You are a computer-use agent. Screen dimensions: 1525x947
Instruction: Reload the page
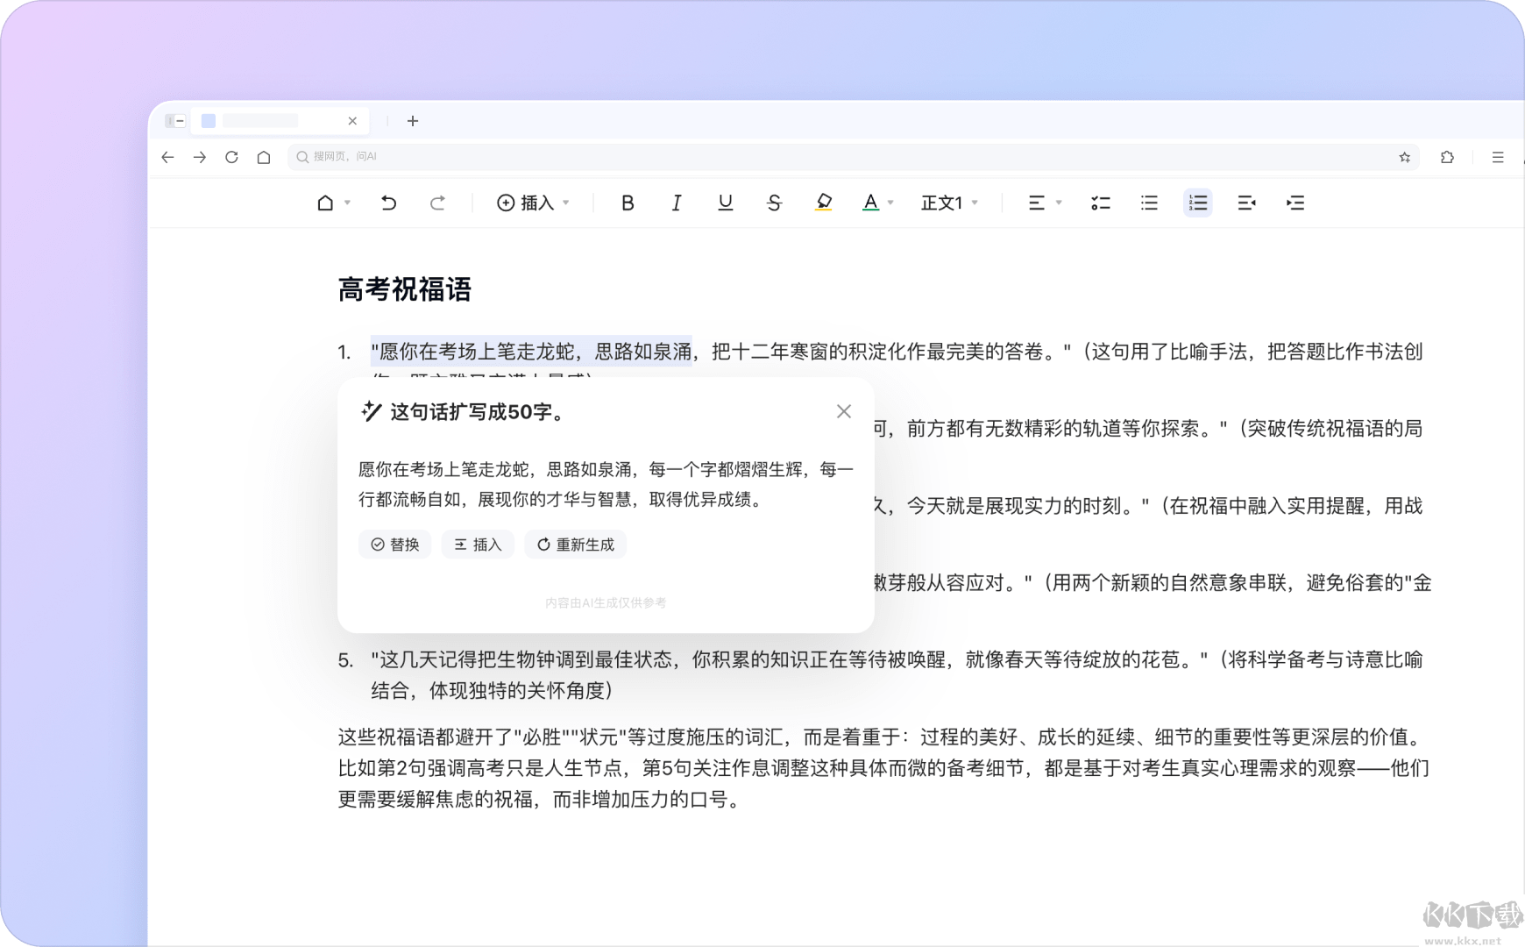pyautogui.click(x=231, y=157)
